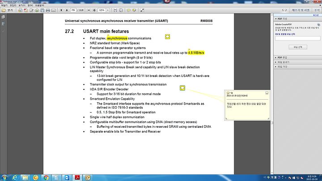The image size is (322, 181).
Task: Open the 도움말(H) menu
Action: (x=39, y=5)
